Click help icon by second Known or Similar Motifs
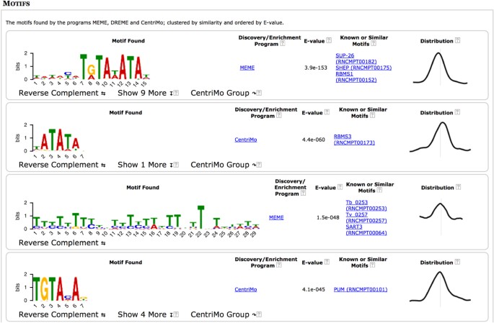This screenshot has height=323, width=494. [372, 115]
